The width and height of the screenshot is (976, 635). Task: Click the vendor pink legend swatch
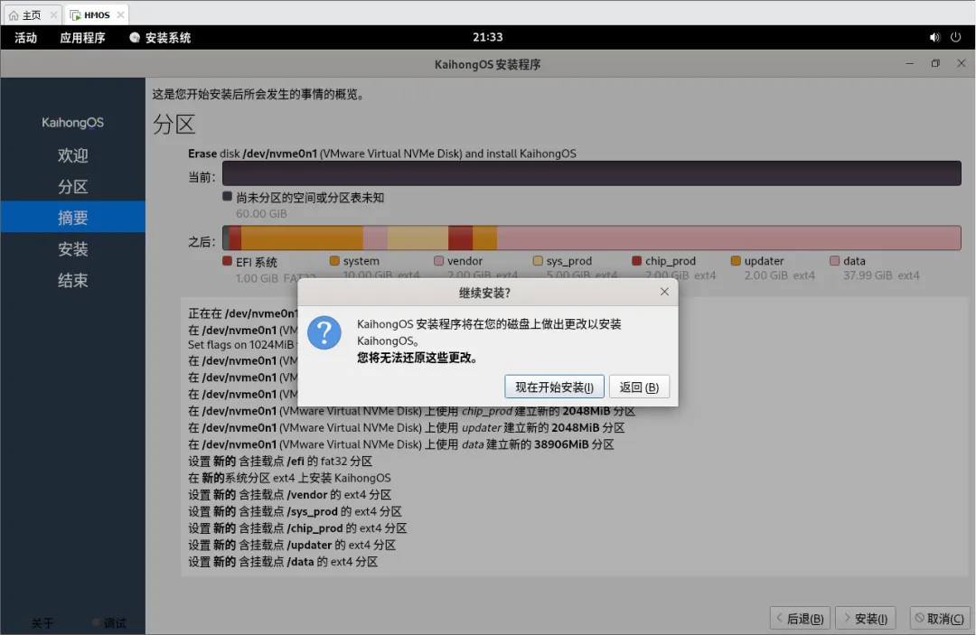(x=439, y=260)
